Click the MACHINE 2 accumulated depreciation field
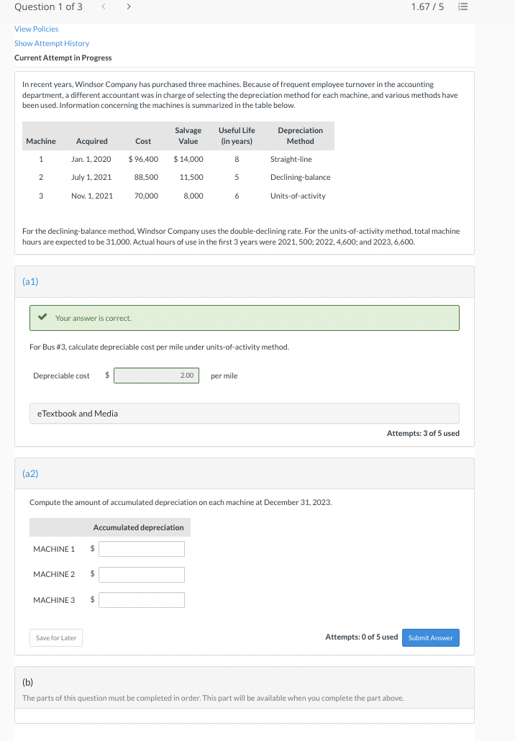515x741 pixels. (142, 574)
